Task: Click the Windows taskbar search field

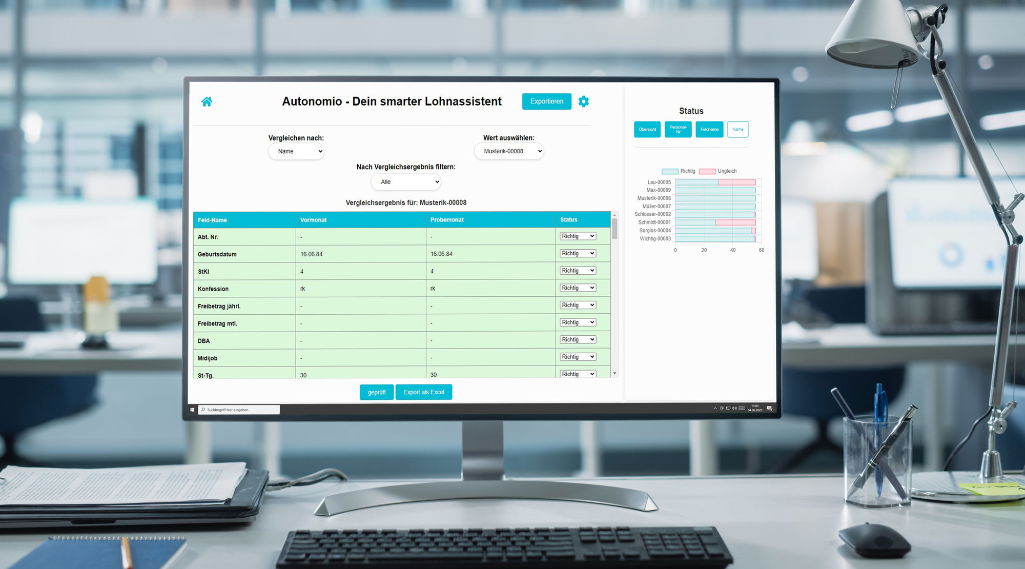Action: (239, 410)
